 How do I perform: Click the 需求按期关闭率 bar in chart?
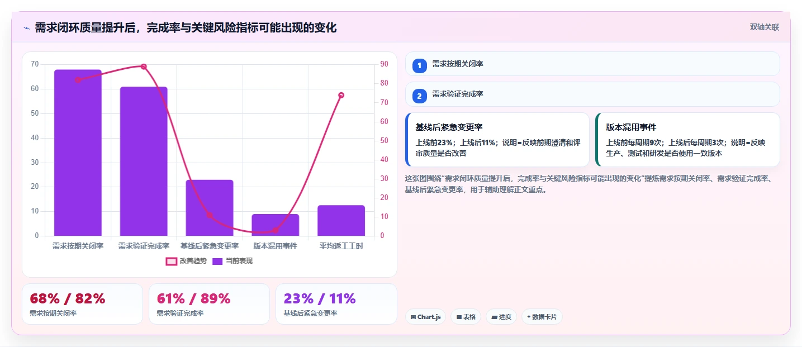click(78, 153)
